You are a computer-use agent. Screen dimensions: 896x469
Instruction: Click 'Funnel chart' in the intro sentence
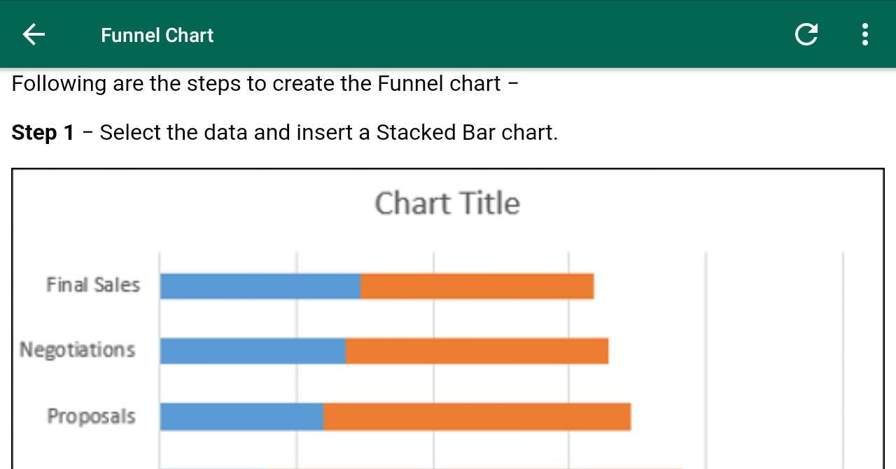[x=439, y=84]
